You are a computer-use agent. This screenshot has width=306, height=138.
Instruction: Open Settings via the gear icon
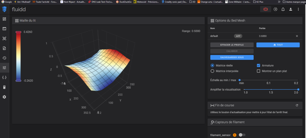tap(4, 97)
